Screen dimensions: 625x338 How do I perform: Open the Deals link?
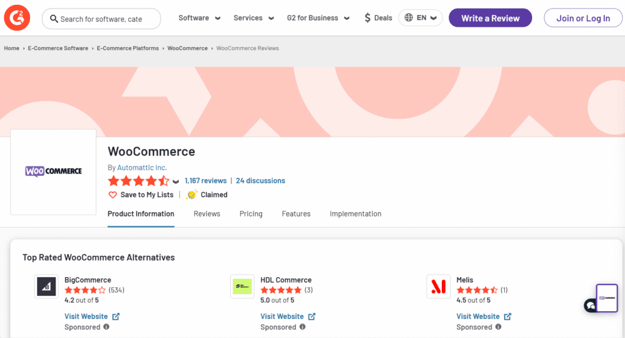pyautogui.click(x=378, y=18)
